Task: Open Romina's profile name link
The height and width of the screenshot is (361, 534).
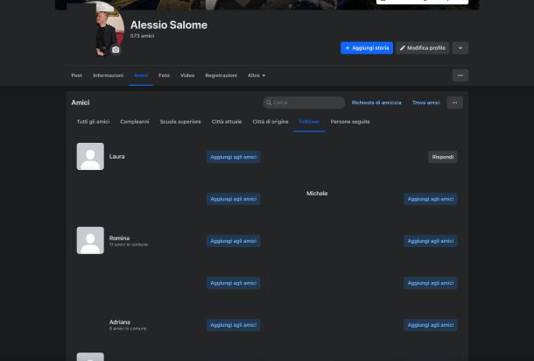Action: click(119, 238)
